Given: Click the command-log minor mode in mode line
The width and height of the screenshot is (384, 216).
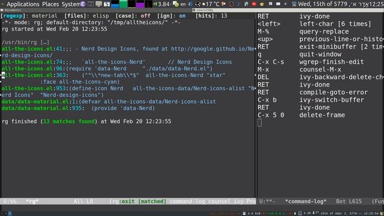Looking at the screenshot, I should [x=187, y=202].
